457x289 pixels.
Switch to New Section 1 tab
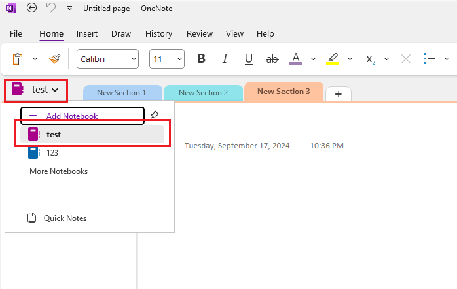tap(122, 93)
